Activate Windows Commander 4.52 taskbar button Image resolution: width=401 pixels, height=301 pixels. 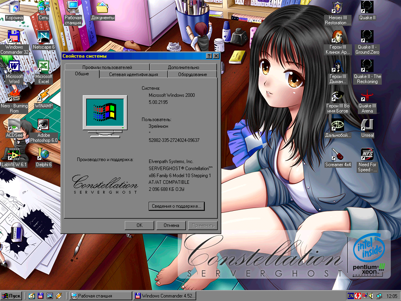coord(165,296)
